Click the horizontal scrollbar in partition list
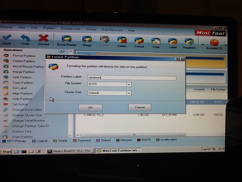This screenshot has width=242, height=182. coord(133,135)
